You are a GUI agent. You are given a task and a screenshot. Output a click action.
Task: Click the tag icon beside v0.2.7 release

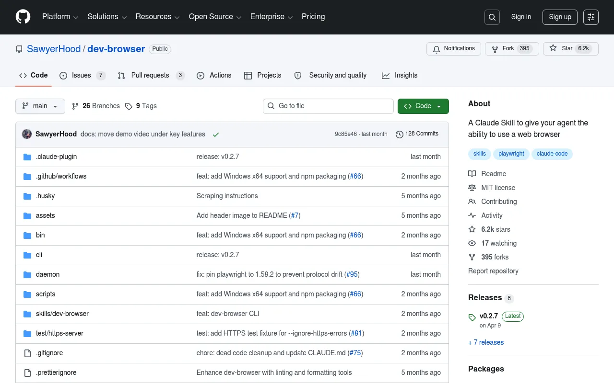(472, 317)
